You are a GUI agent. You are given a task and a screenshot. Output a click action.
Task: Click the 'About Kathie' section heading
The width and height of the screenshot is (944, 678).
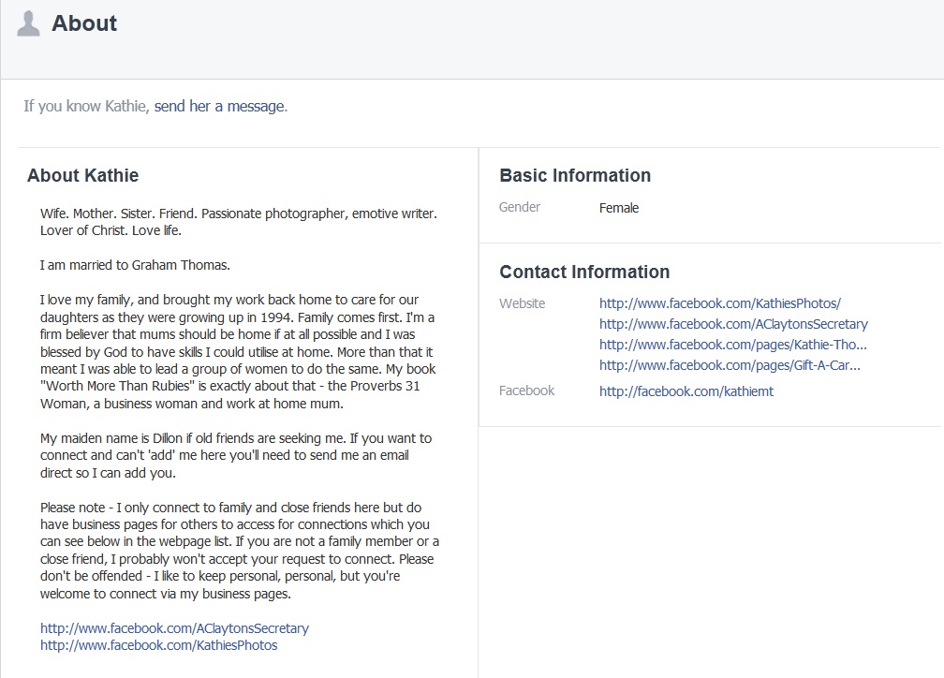point(83,175)
